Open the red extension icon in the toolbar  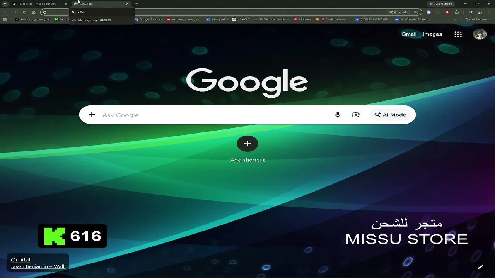[x=447, y=12]
